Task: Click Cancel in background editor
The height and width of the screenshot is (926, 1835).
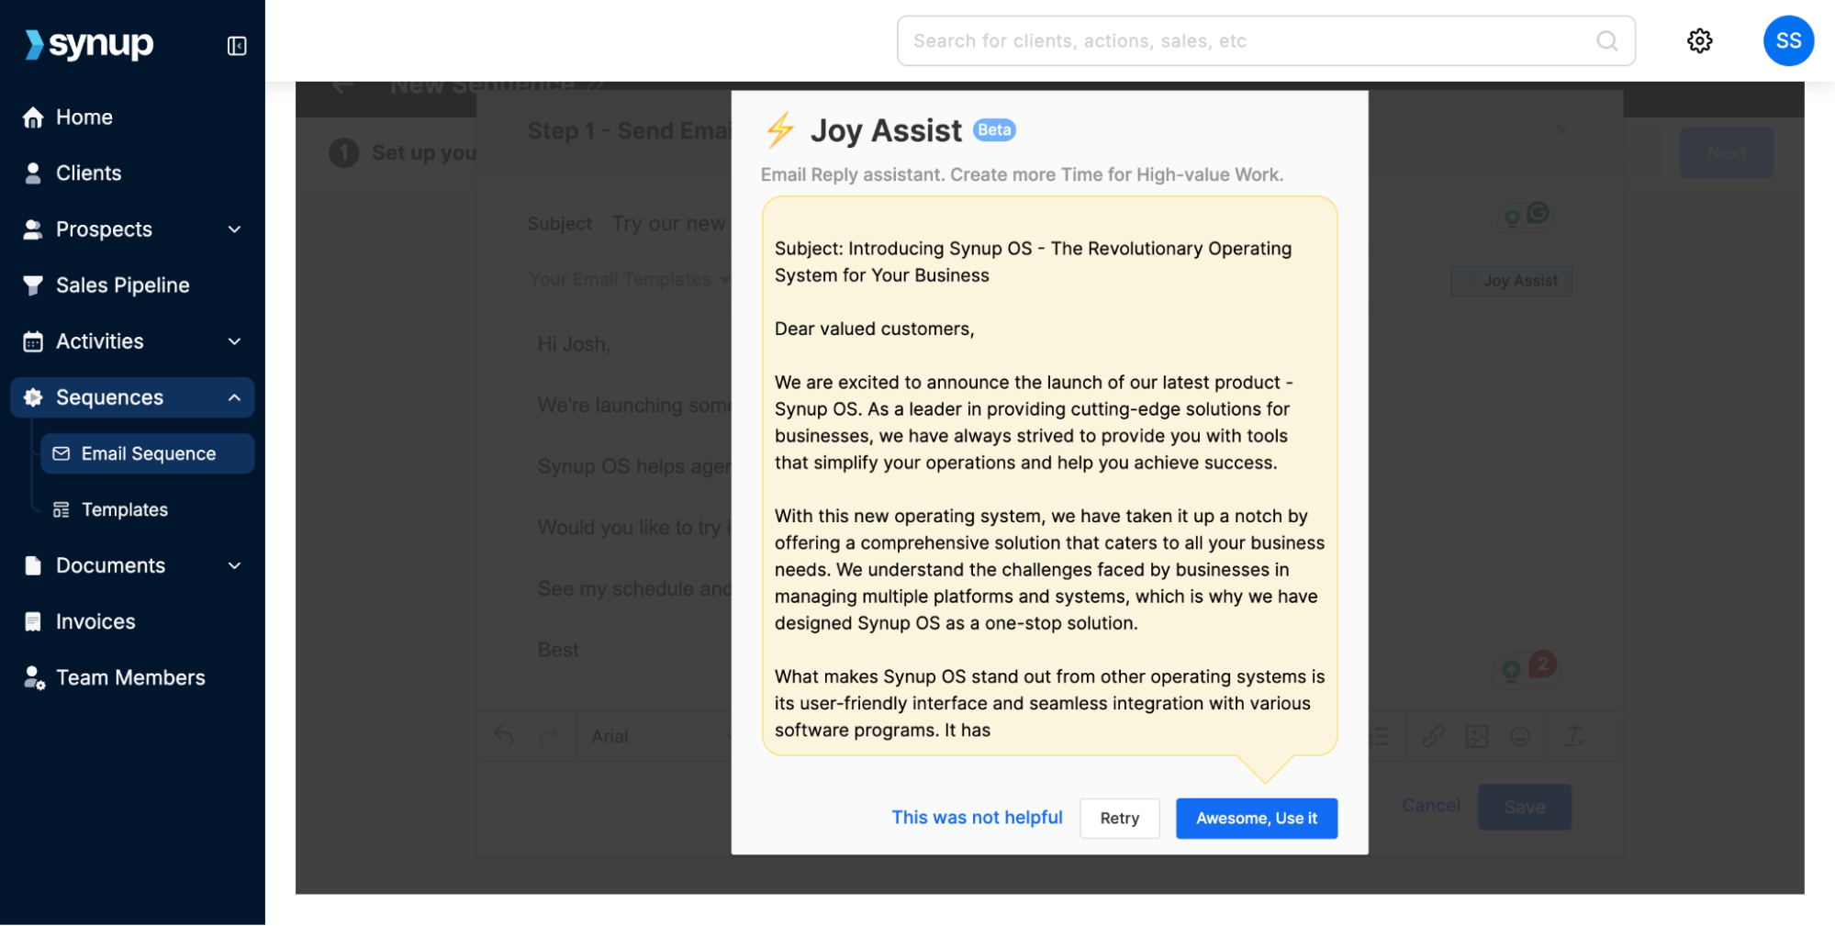Action: [1430, 806]
